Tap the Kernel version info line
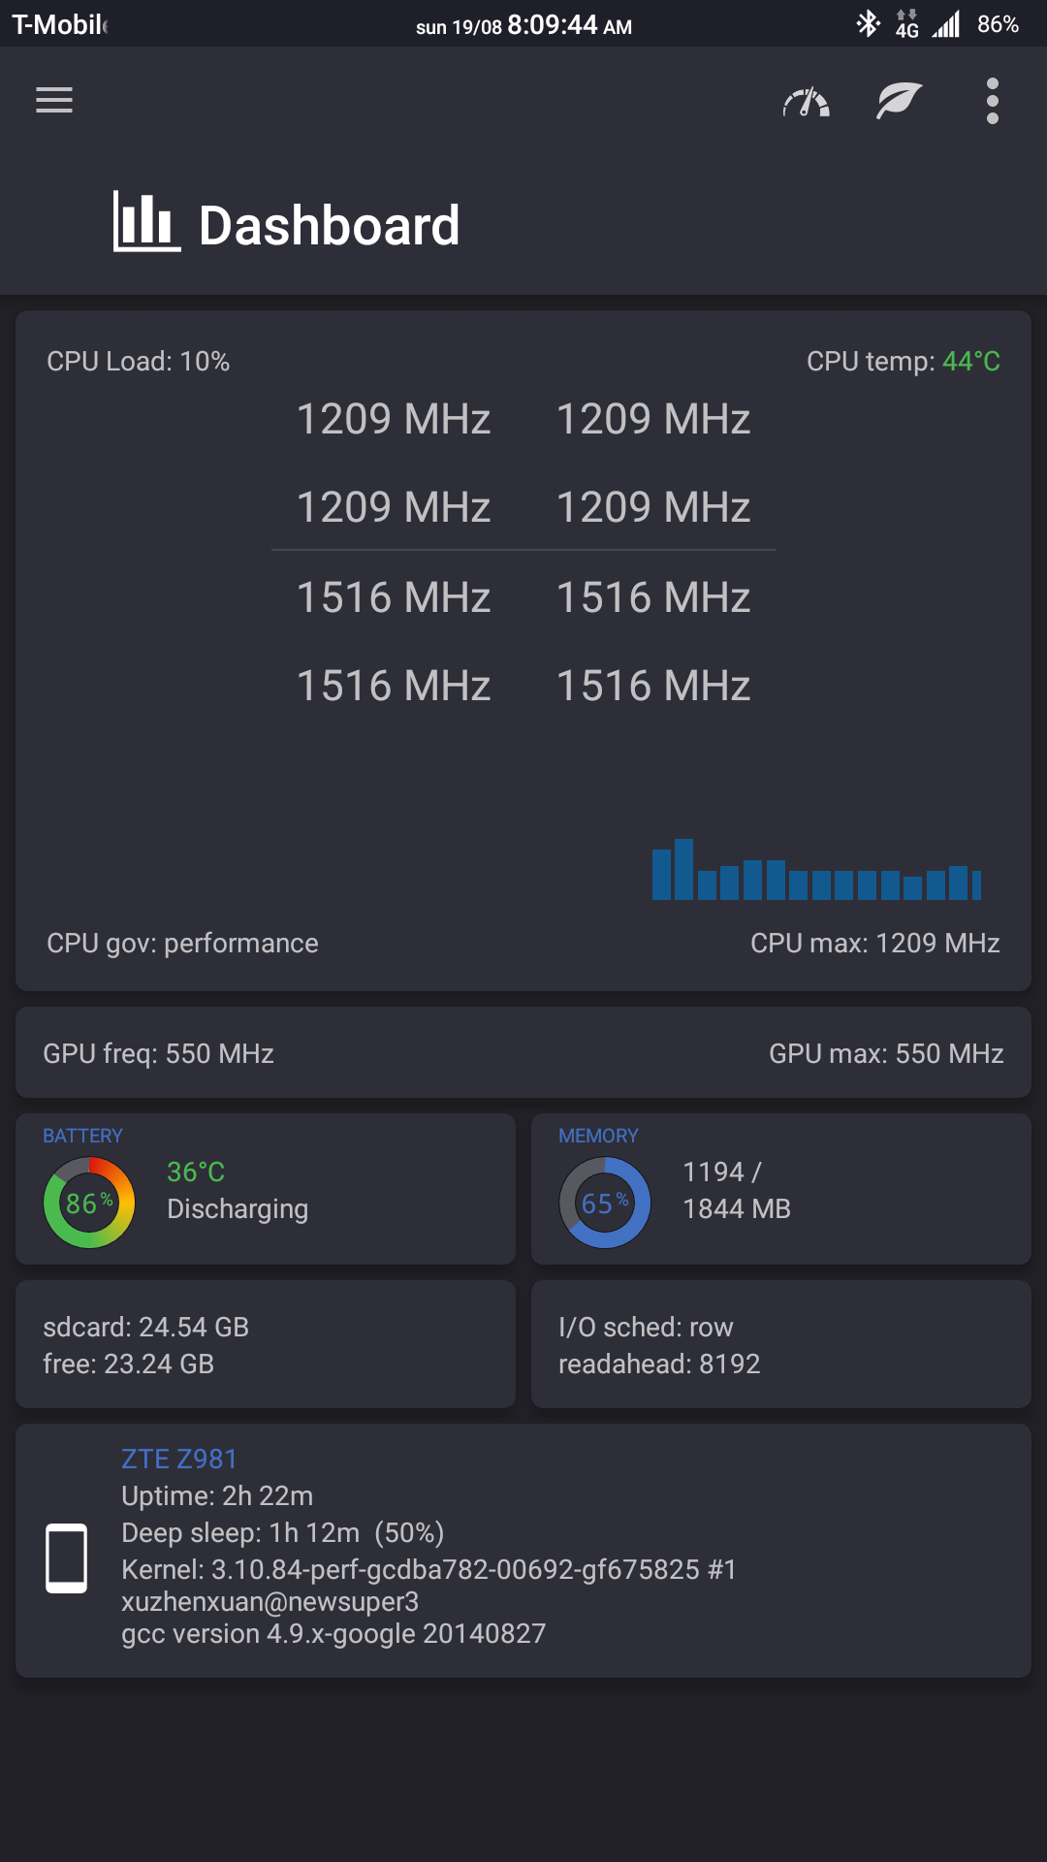 428,1570
